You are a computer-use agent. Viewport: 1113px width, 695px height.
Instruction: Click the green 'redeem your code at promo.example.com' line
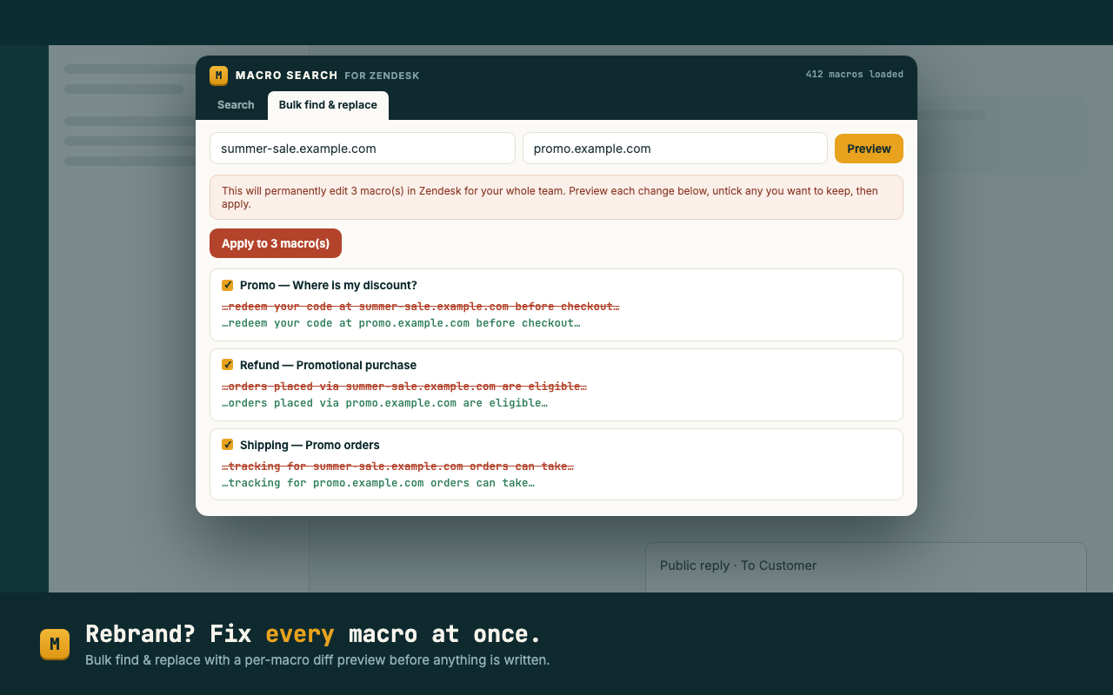pos(401,323)
